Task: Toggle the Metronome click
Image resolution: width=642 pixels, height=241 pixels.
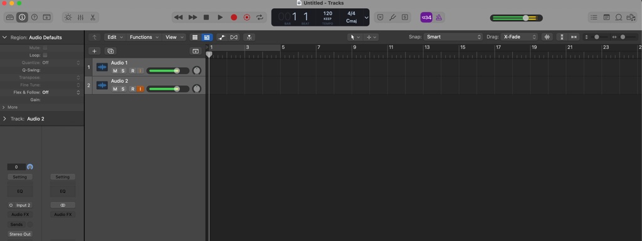Action: 439,17
